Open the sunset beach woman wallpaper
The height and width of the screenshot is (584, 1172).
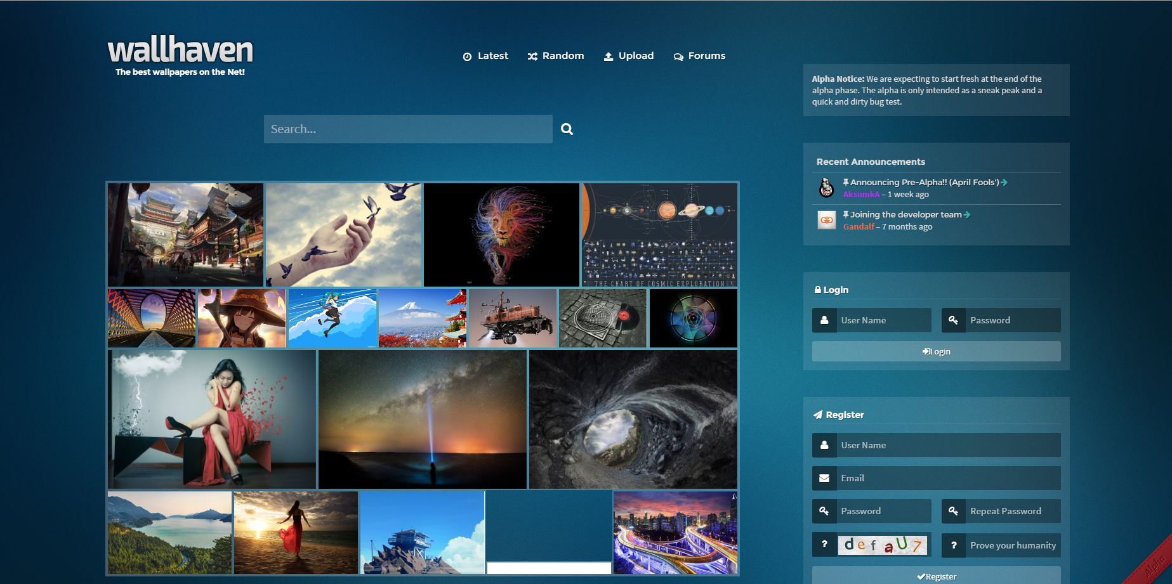(296, 533)
